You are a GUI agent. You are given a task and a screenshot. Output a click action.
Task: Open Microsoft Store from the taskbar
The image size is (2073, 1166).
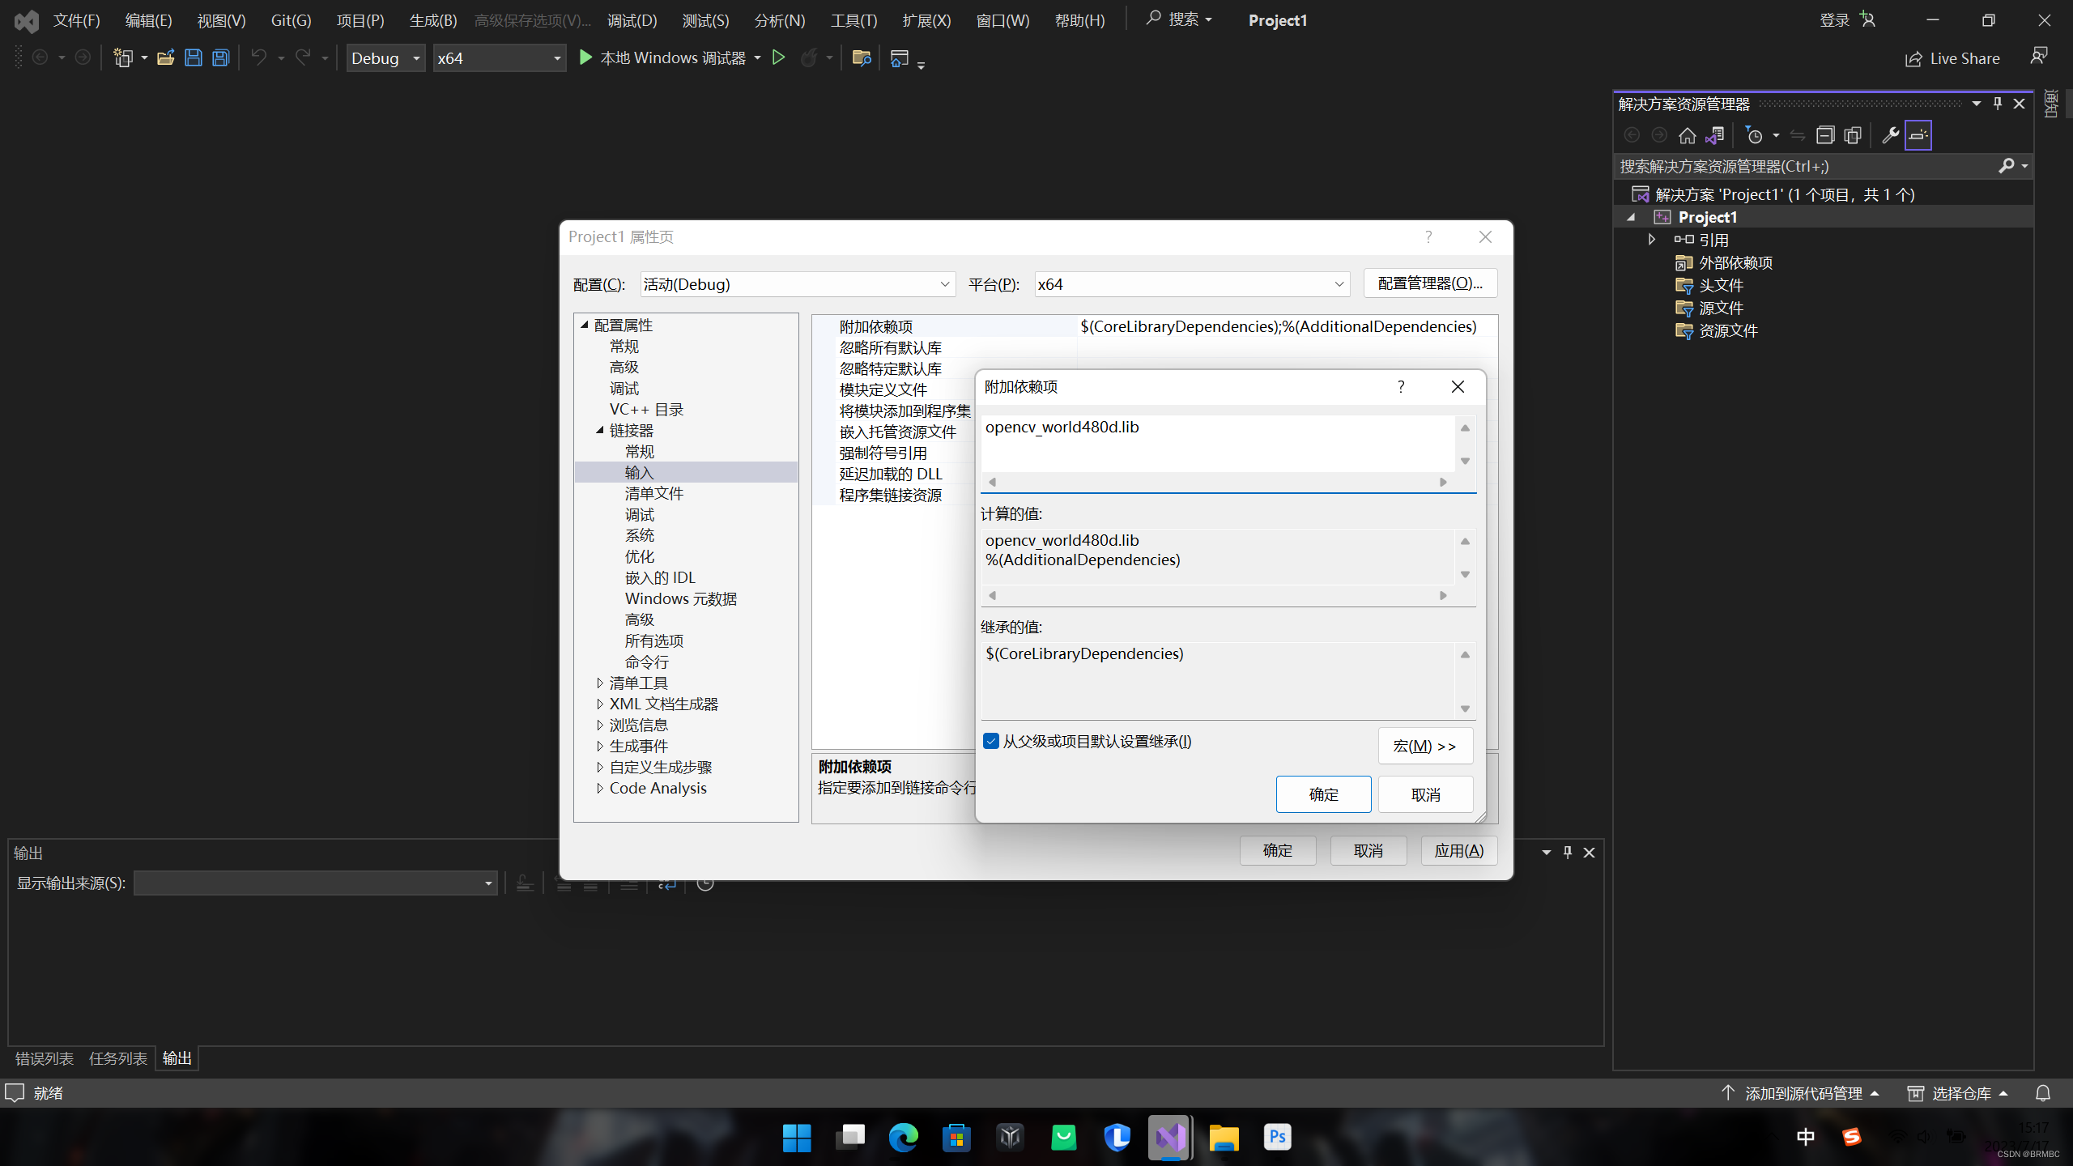[956, 1138]
